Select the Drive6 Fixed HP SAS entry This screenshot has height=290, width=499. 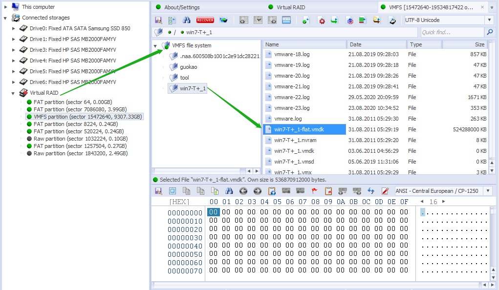pyautogui.click(x=73, y=82)
